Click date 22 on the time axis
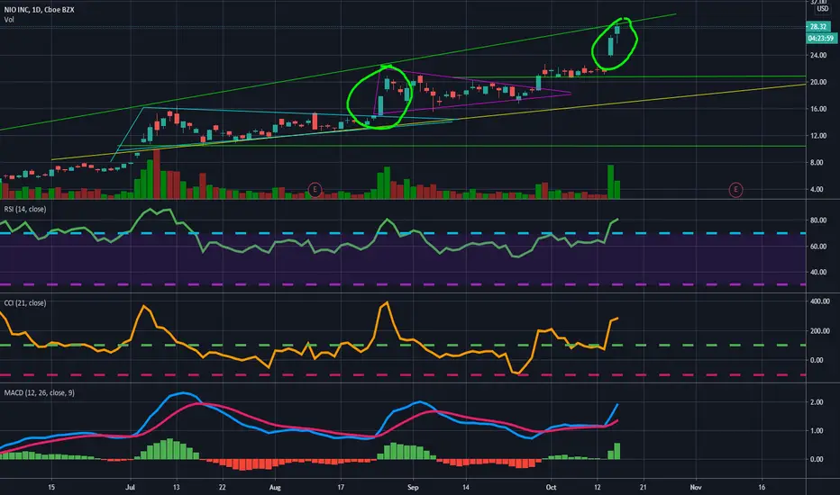 tap(223, 487)
